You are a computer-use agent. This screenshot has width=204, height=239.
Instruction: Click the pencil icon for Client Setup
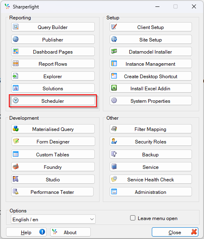(x=114, y=27)
